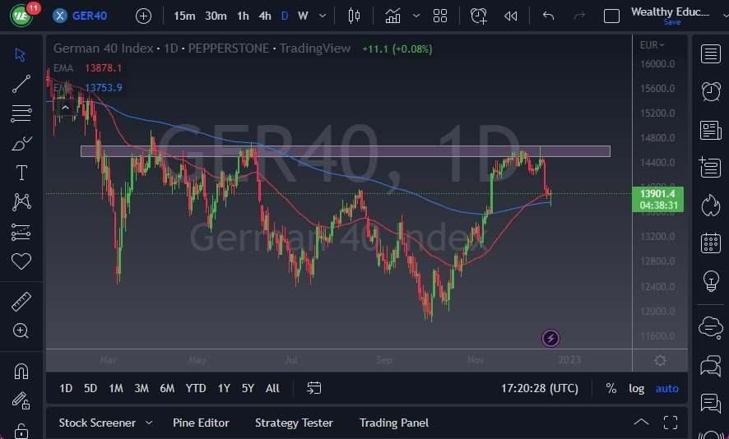Open the chart patterns tool

[21, 201]
